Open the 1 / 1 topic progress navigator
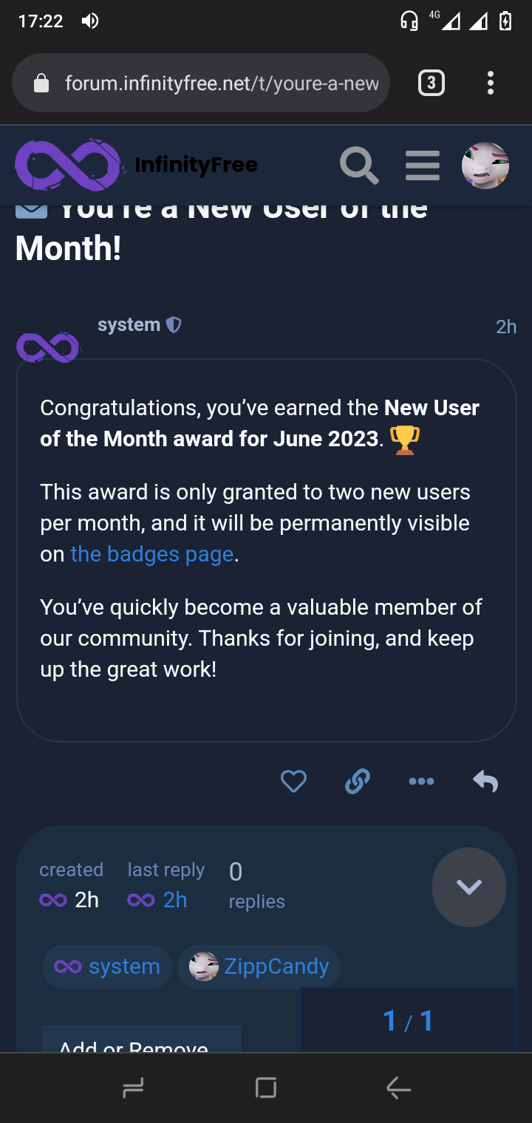Image resolution: width=532 pixels, height=1123 pixels. click(408, 1021)
